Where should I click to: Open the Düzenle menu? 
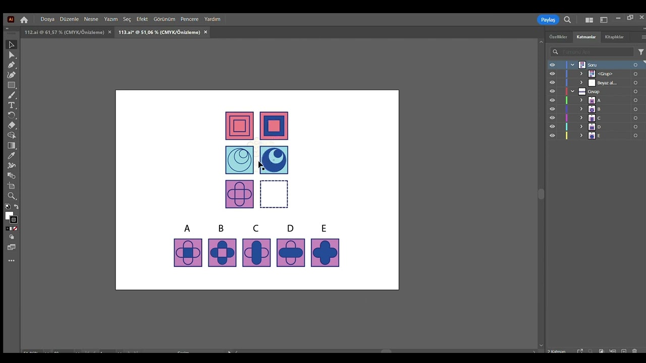[x=69, y=19]
